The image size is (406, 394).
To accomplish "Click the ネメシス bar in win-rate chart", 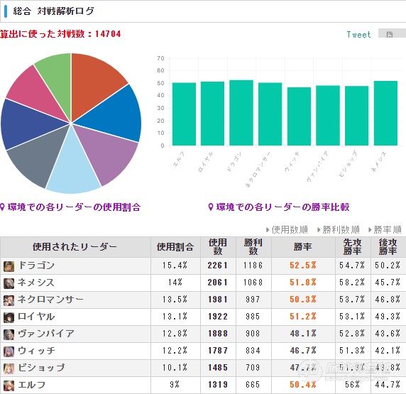I will point(385,113).
